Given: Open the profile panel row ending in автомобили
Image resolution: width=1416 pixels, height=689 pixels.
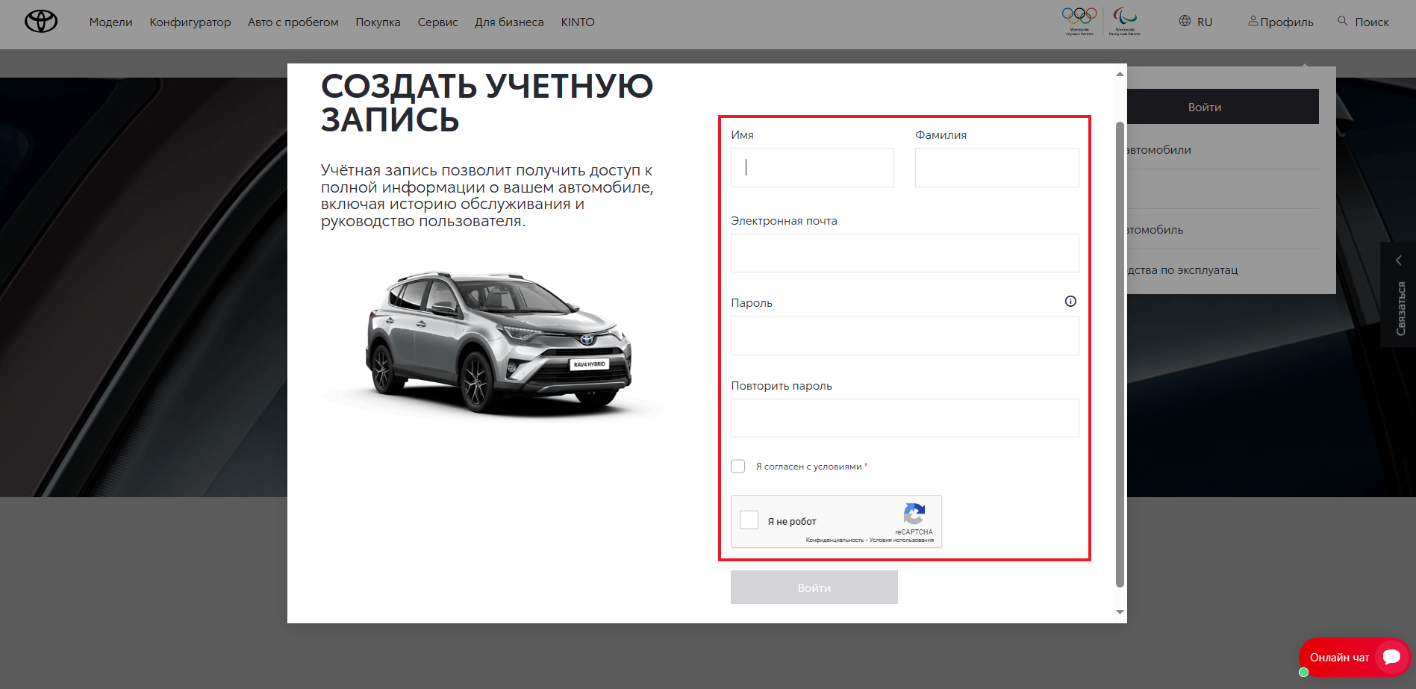Looking at the screenshot, I should 1223,150.
